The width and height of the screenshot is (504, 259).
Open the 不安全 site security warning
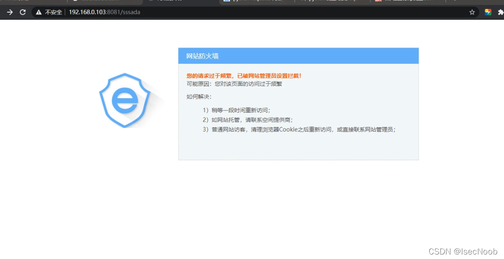point(49,12)
